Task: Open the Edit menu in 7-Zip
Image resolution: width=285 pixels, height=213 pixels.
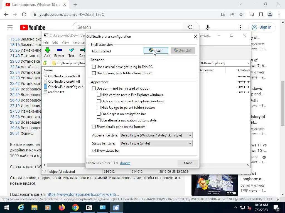Action: click(x=55, y=42)
